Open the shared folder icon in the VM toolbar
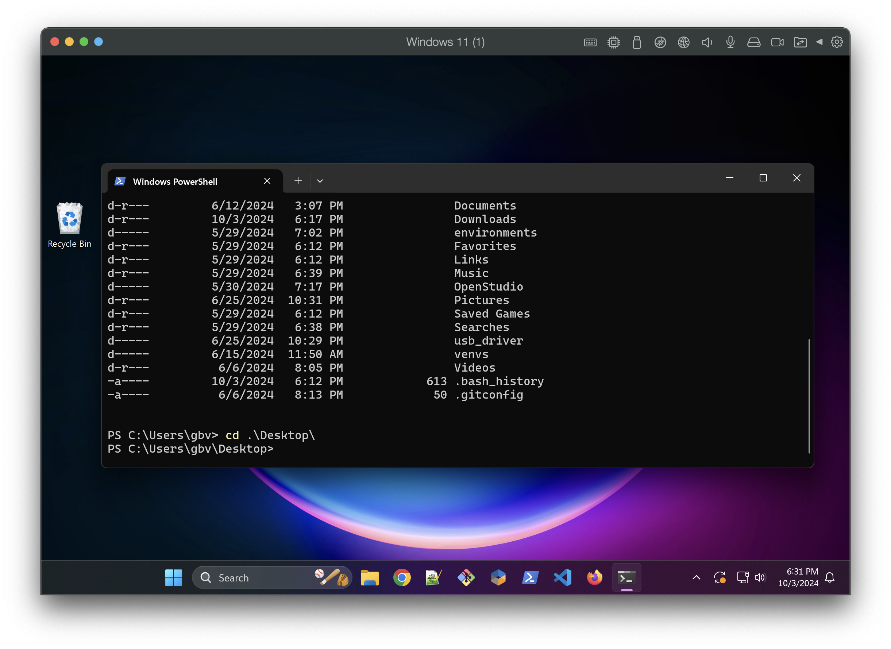Image resolution: width=891 pixels, height=649 pixels. click(800, 42)
